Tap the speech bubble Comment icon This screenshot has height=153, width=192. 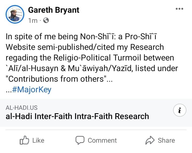pyautogui.click(x=80, y=140)
